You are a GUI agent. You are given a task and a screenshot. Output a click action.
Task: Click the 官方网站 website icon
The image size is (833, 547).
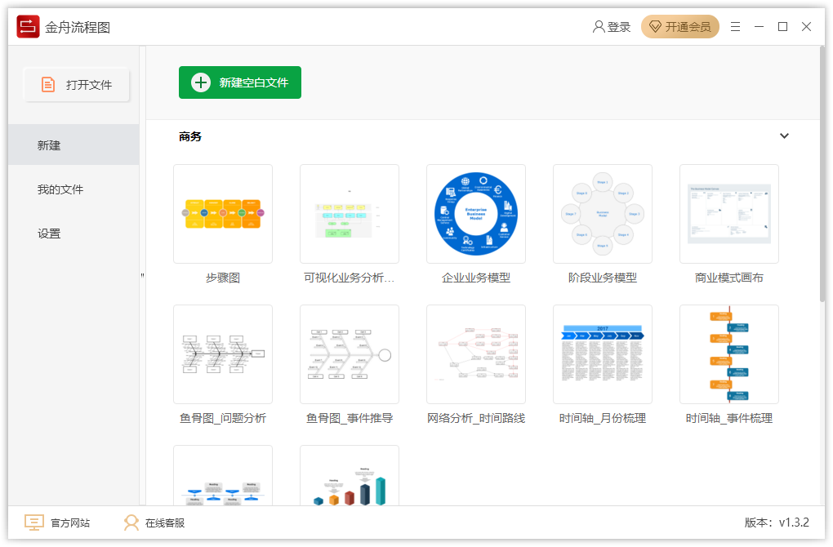33,523
